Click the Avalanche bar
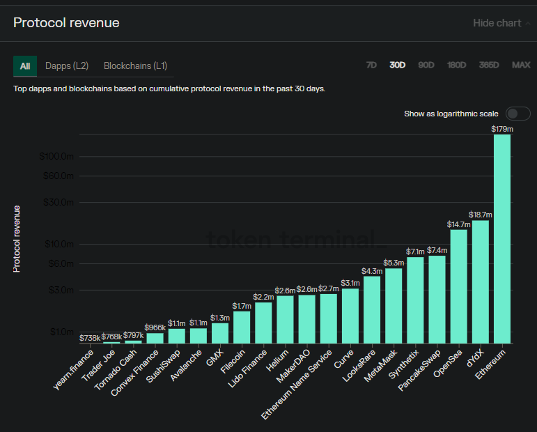Image resolution: width=537 pixels, height=432 pixels. (199, 336)
